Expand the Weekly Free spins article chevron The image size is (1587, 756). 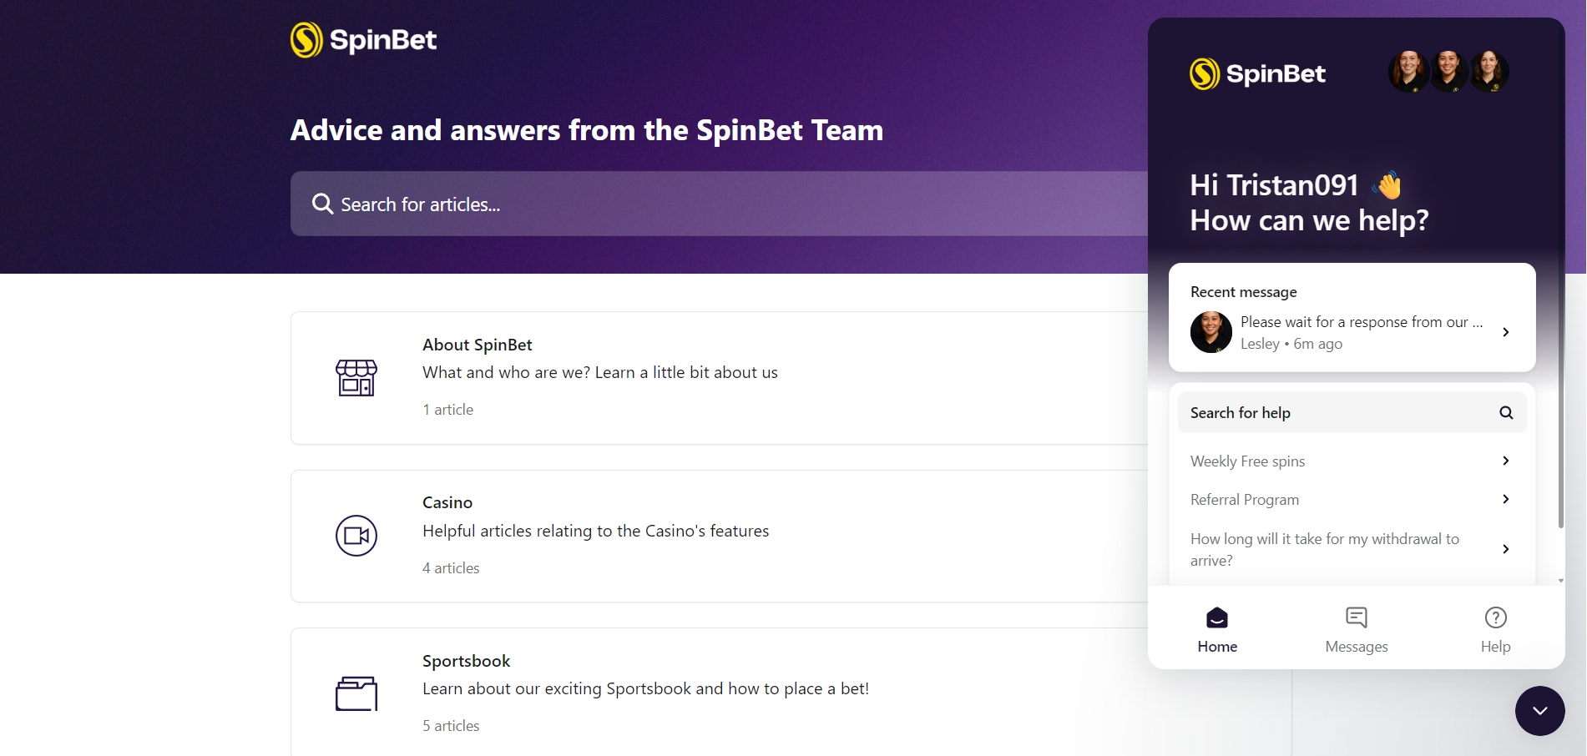point(1506,461)
